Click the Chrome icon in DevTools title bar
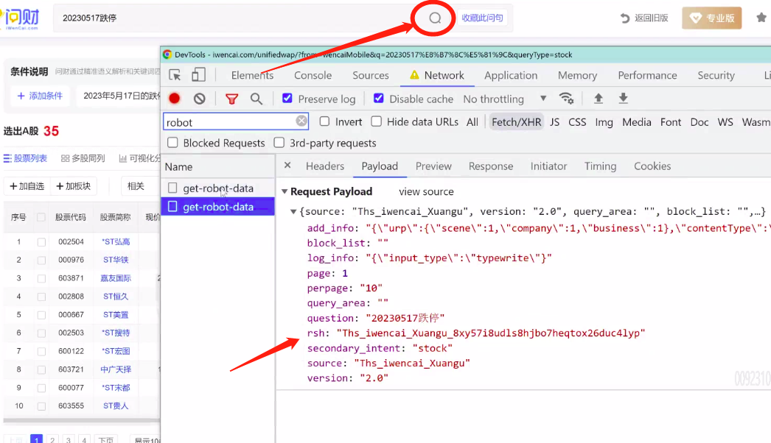This screenshot has height=443, width=771. (x=167, y=54)
